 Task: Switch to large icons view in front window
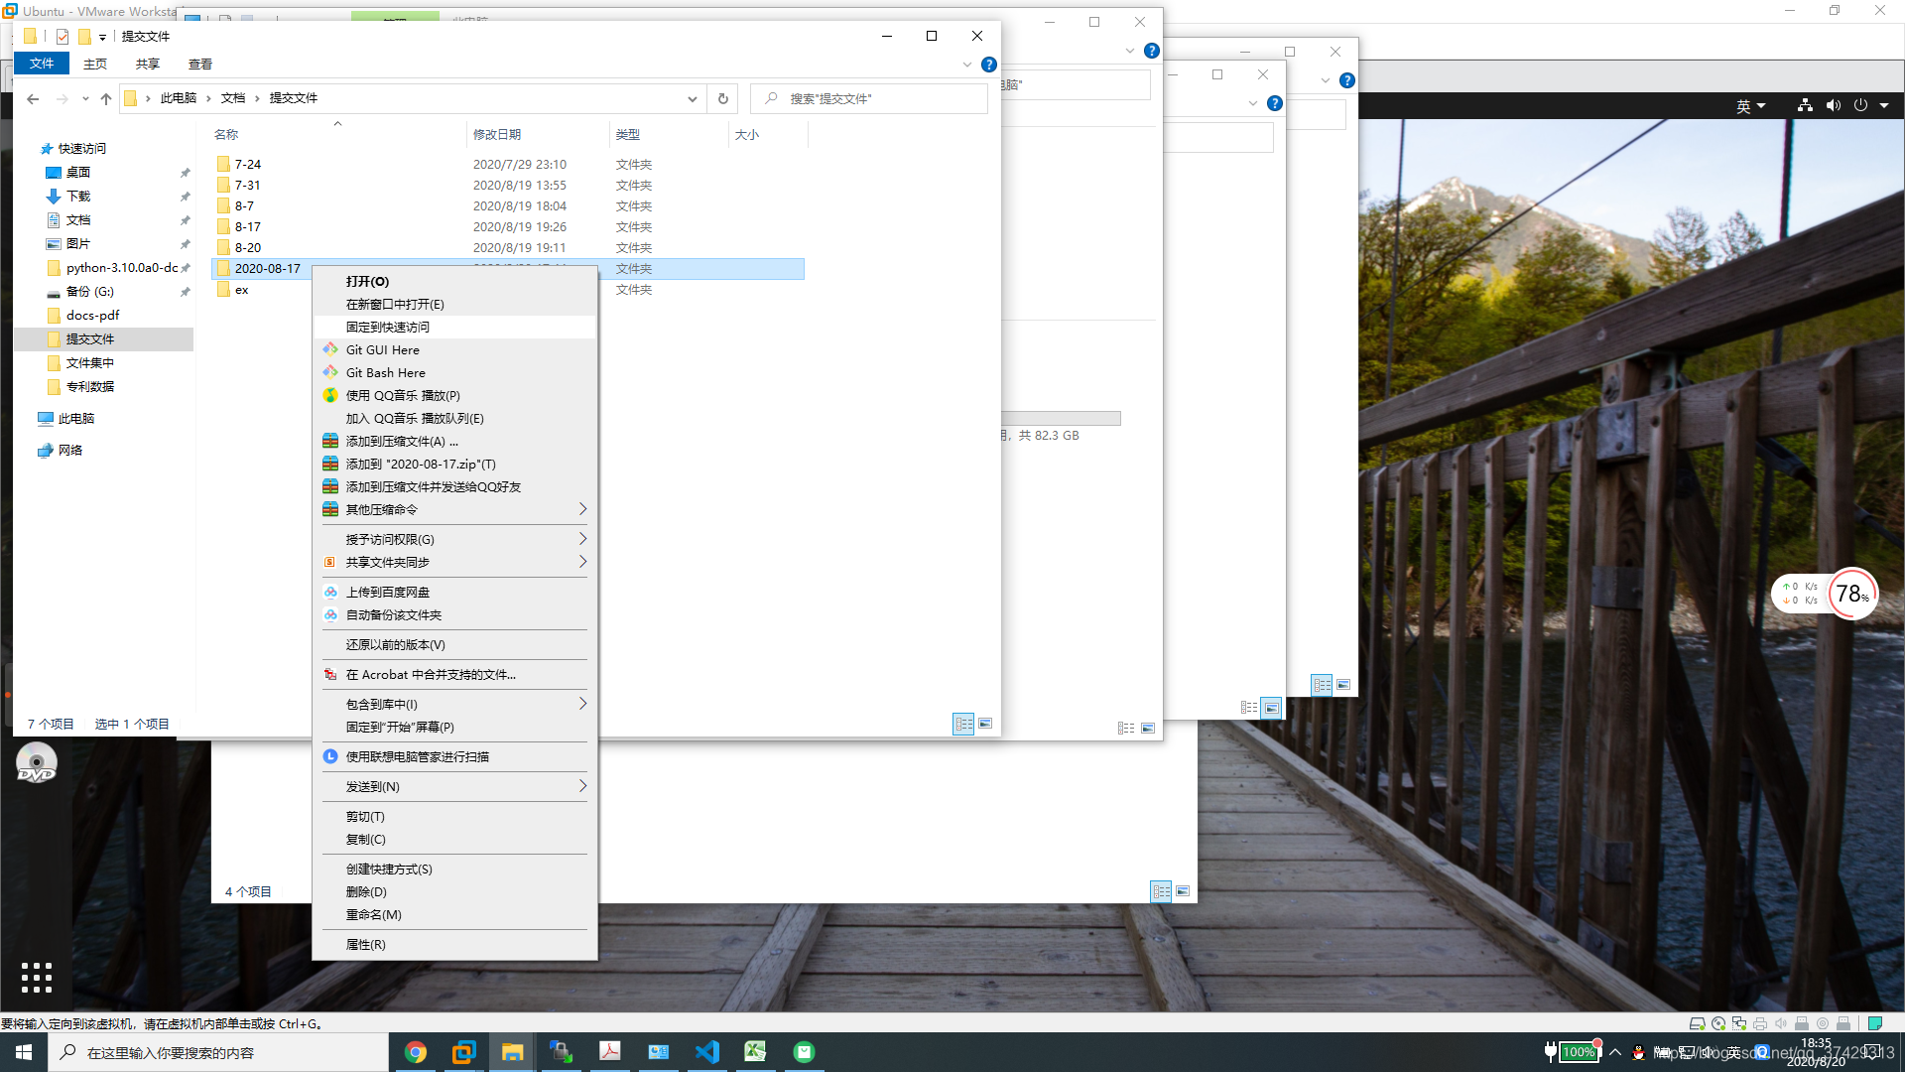tap(985, 724)
